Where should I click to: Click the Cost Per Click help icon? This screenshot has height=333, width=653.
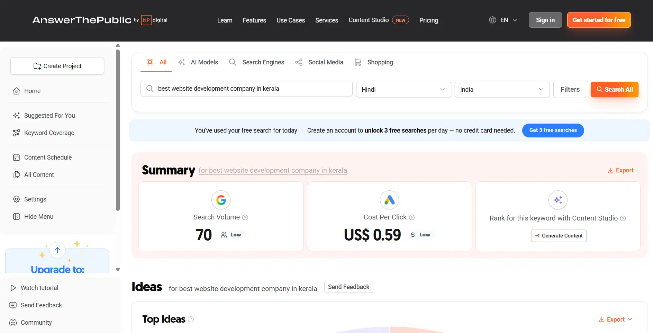point(412,217)
